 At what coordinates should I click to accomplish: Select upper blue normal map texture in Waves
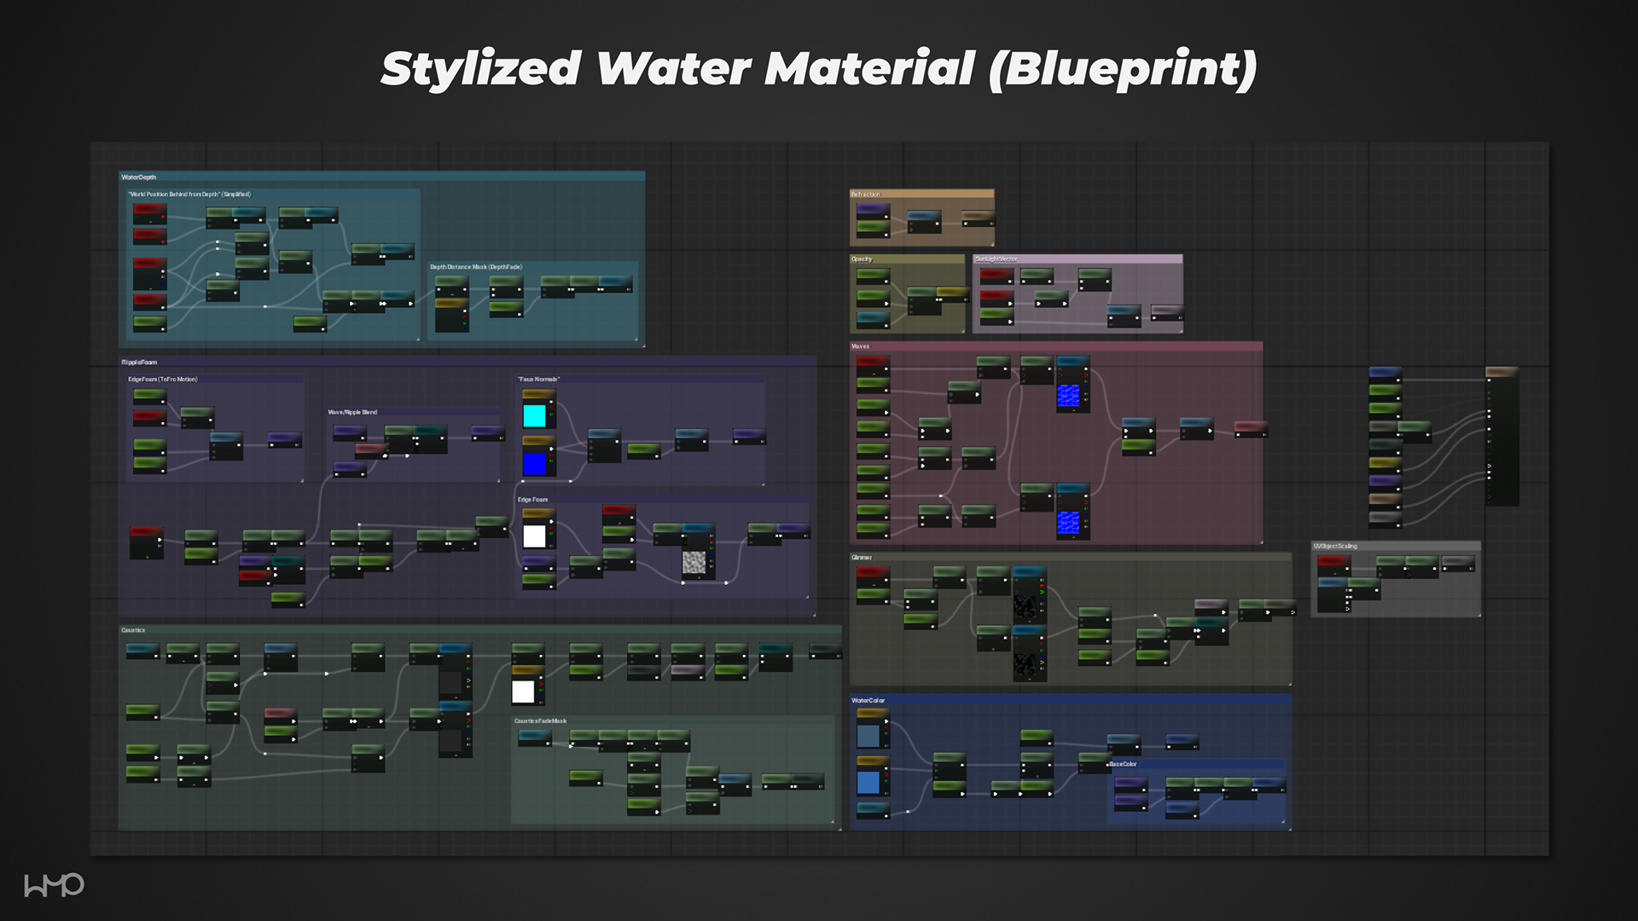(x=1068, y=395)
